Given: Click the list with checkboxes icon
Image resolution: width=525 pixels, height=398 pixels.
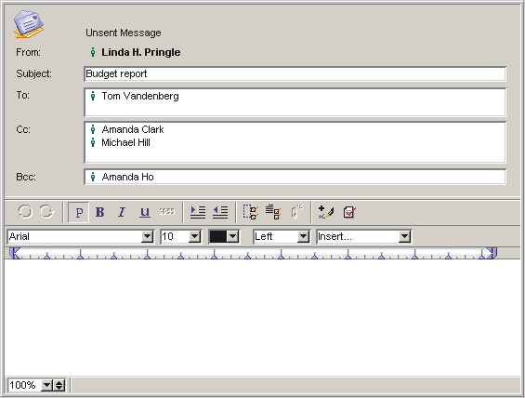Looking at the screenshot, I should (273, 212).
